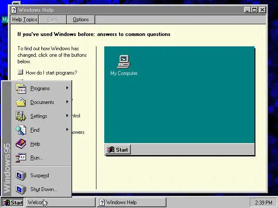Click the taskbar clock showing 2:39 PM
The image size is (278, 208).
264,202
